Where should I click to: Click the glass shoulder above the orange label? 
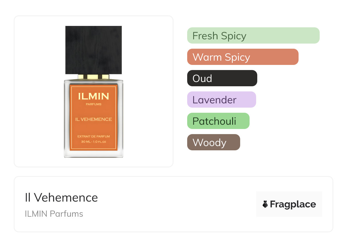[x=93, y=82]
